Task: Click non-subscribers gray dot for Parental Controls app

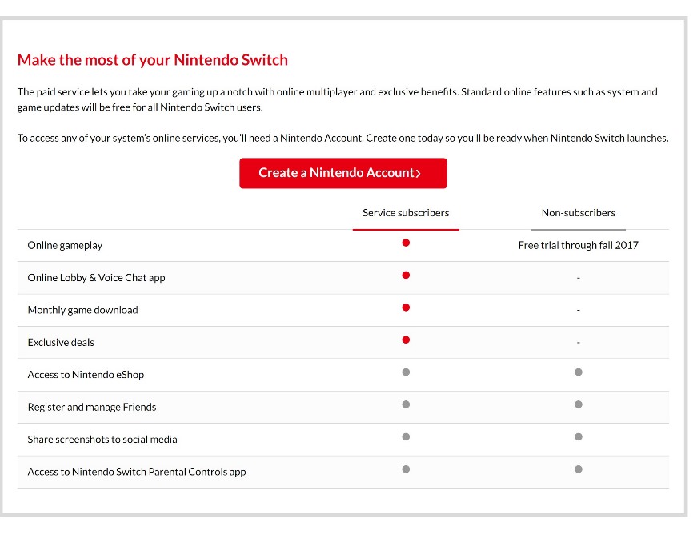Action: point(578,469)
